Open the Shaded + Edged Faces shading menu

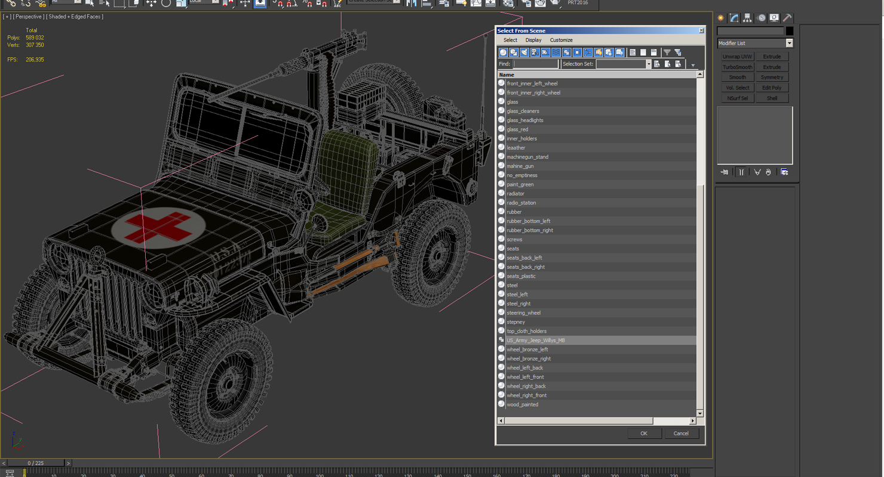[x=75, y=17]
